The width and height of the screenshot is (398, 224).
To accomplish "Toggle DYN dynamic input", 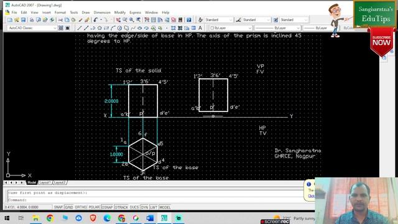I will pos(144,207).
